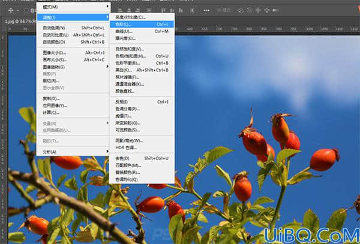Choose 反相(I) Ctrl+I

(x=142, y=101)
